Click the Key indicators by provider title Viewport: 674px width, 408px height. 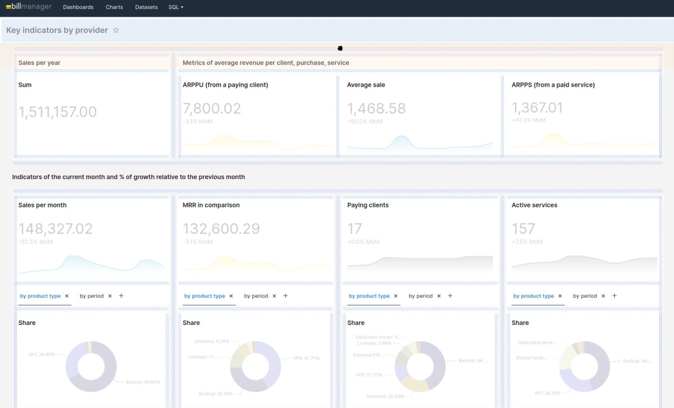[57, 30]
